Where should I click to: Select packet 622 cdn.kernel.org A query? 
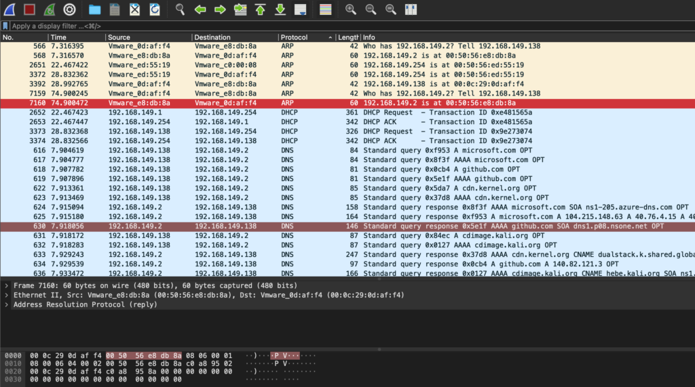[347, 188]
